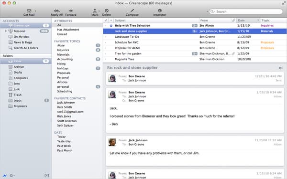The width and height of the screenshot is (287, 179).
Task: Open the Leads folder icon
Action: 11,100
